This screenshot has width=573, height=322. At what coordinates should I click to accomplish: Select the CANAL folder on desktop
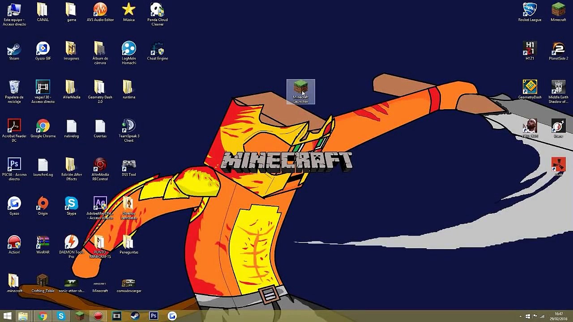[43, 13]
